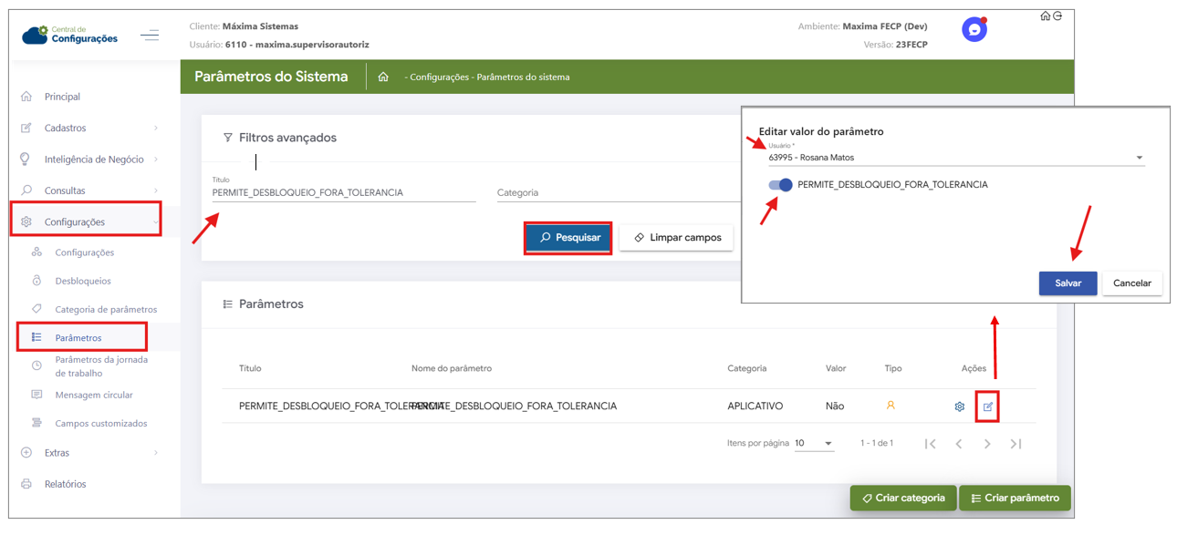Screen dimensions: 1177x535
Task: Open the Itens por página dropdown
Action: [x=813, y=444]
